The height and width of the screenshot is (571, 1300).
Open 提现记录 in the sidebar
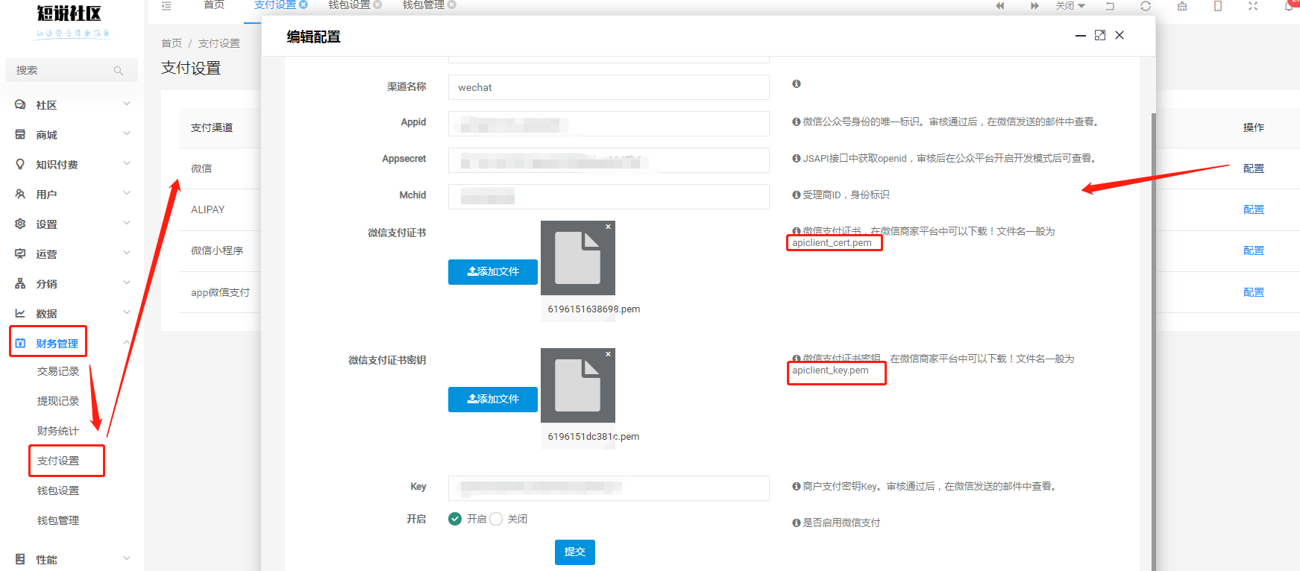58,401
